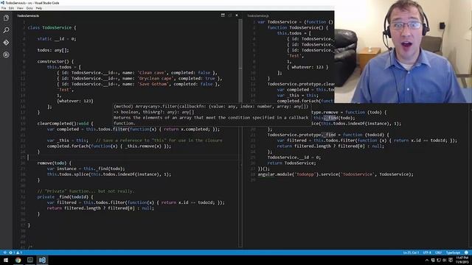This screenshot has width=472, height=265.
Task: Click the warnings count in status bar
Action: (19, 252)
